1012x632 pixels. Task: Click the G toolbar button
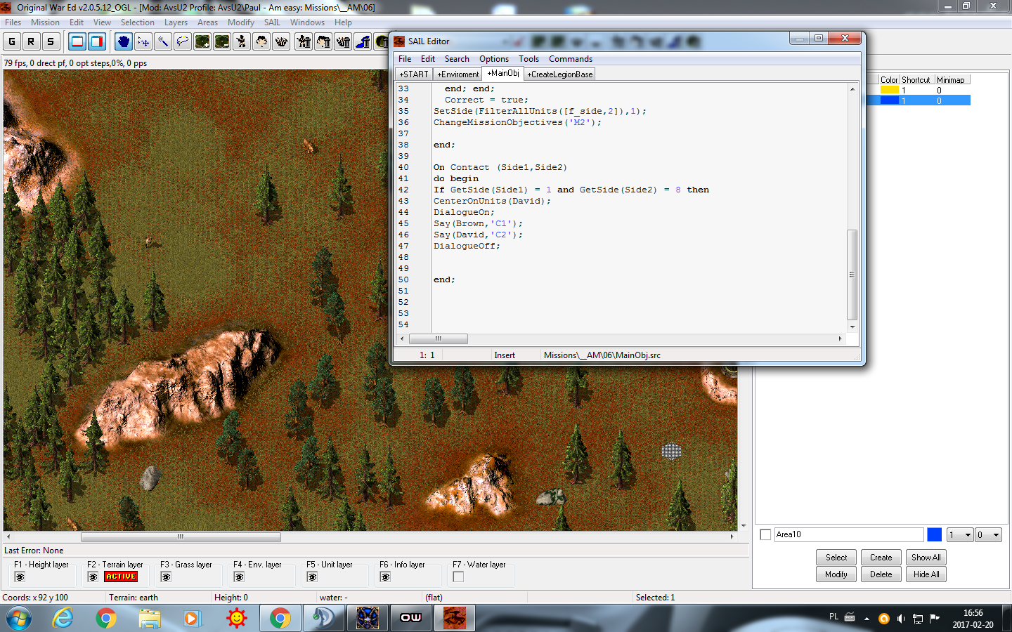tap(12, 41)
